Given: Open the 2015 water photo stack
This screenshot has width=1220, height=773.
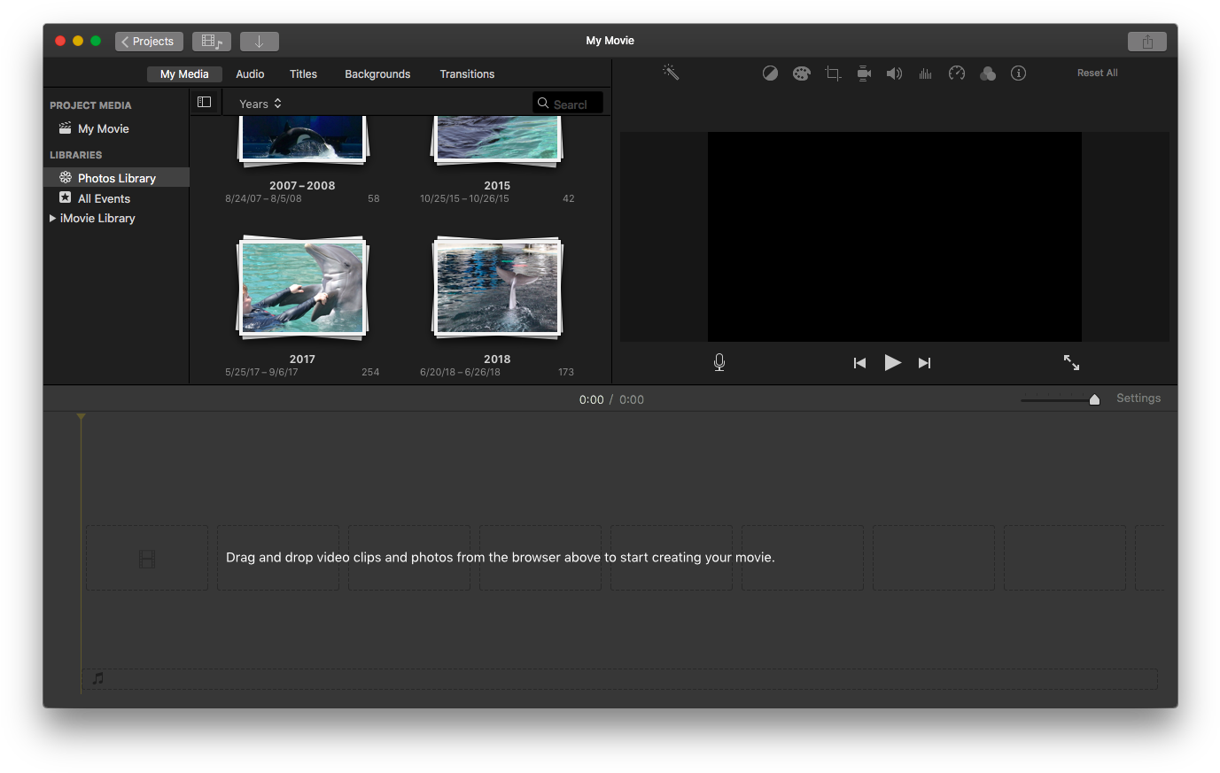Looking at the screenshot, I should pyautogui.click(x=497, y=142).
